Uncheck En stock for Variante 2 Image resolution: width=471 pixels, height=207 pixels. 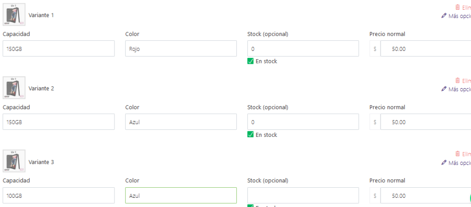coord(251,134)
